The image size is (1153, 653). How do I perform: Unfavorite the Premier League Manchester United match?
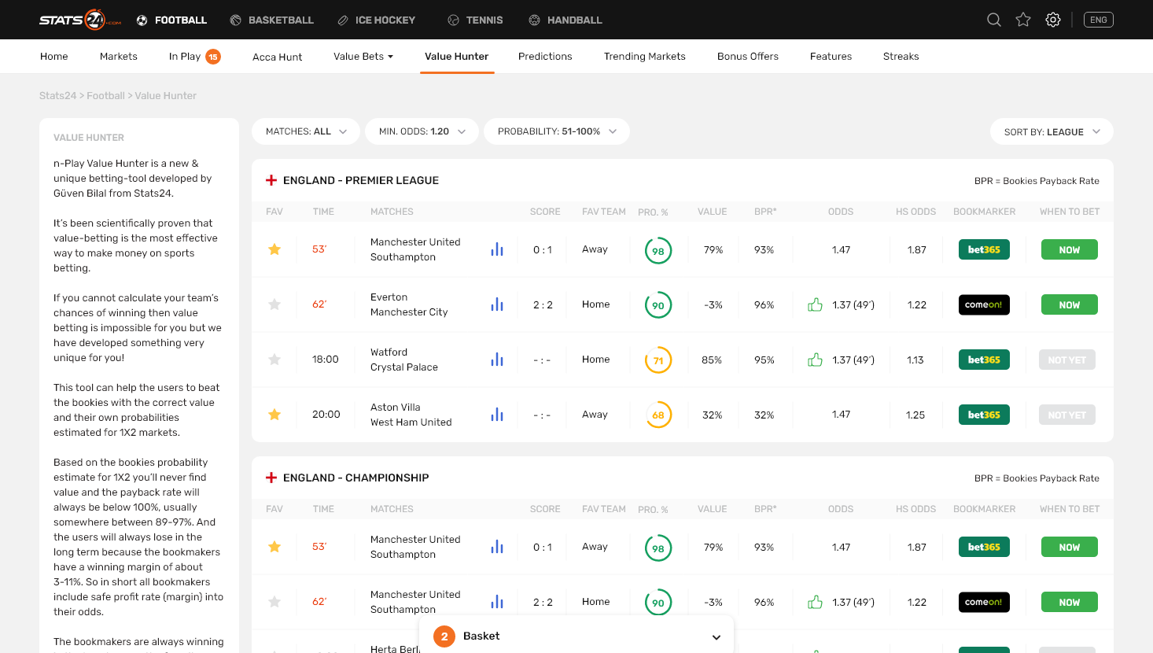coord(274,249)
